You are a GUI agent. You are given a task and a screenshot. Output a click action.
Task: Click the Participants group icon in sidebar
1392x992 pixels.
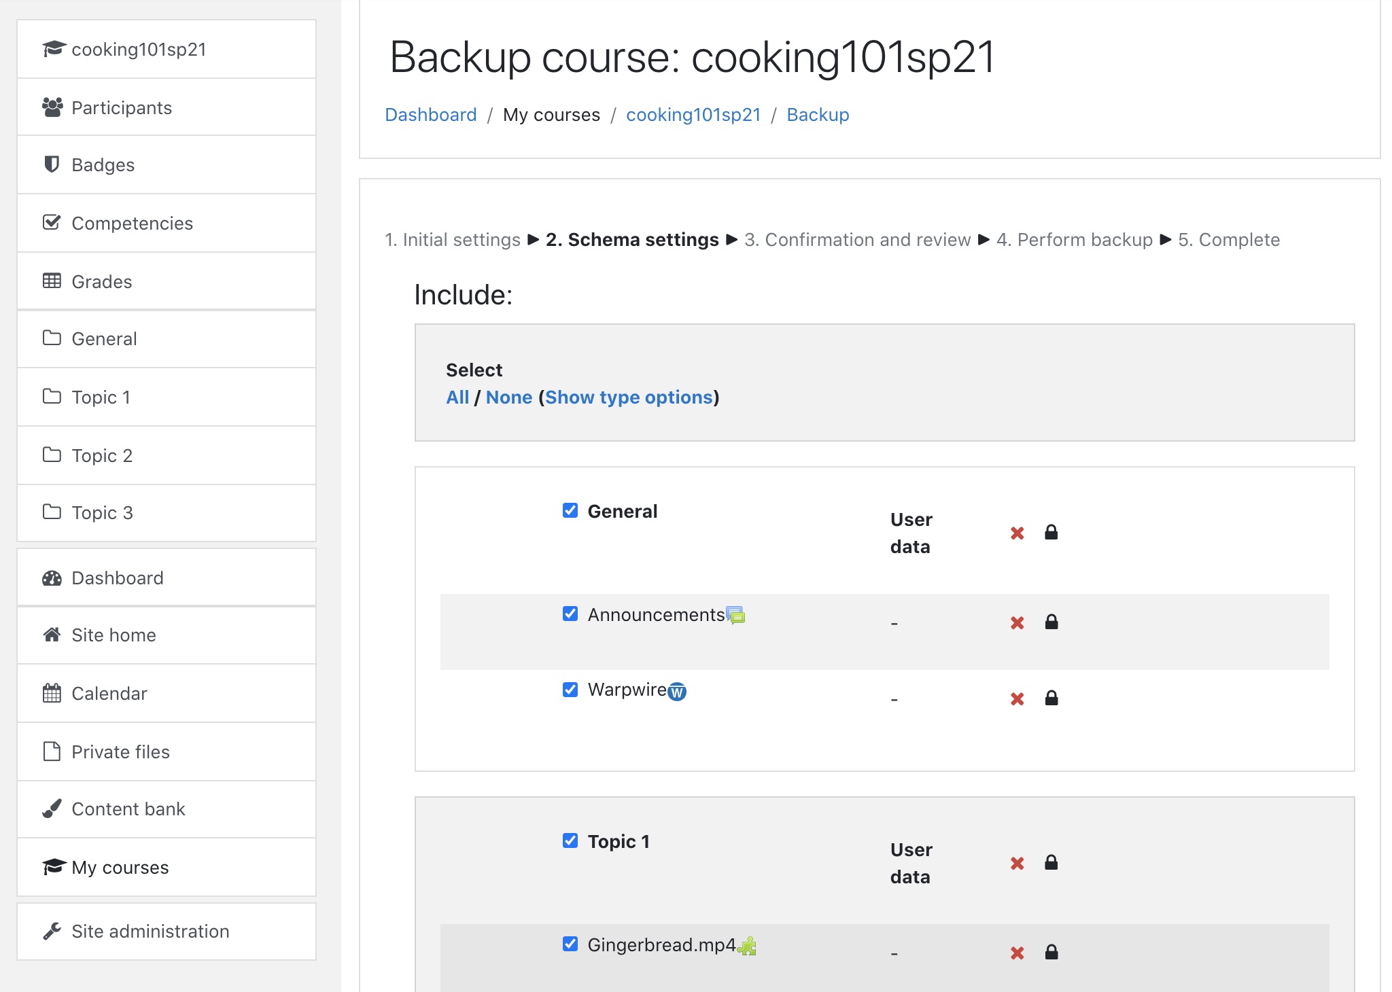52,107
